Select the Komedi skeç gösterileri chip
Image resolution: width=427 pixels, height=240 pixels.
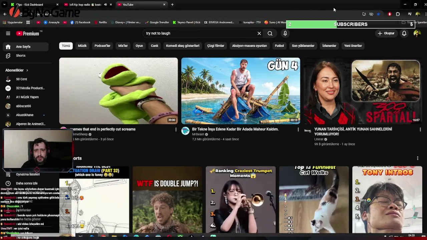182,46
